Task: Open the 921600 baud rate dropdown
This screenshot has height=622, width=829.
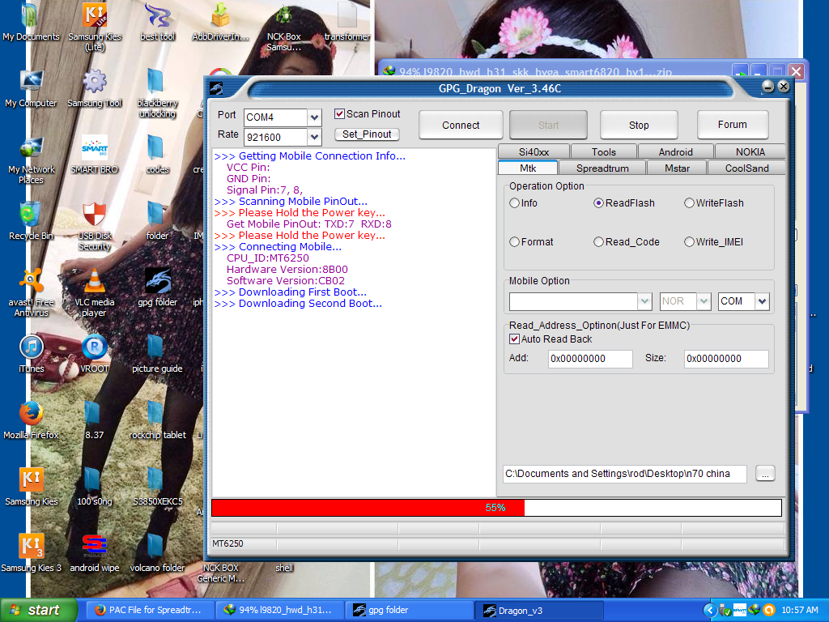Action: (314, 137)
